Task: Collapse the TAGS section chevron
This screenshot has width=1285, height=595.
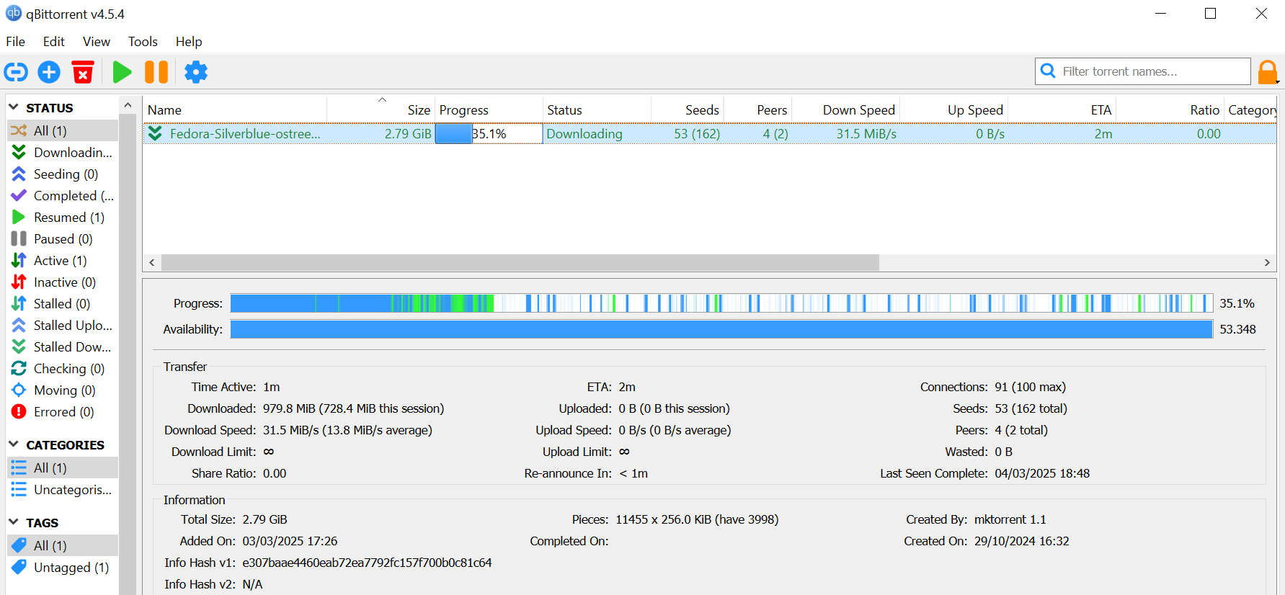Action: click(x=14, y=522)
